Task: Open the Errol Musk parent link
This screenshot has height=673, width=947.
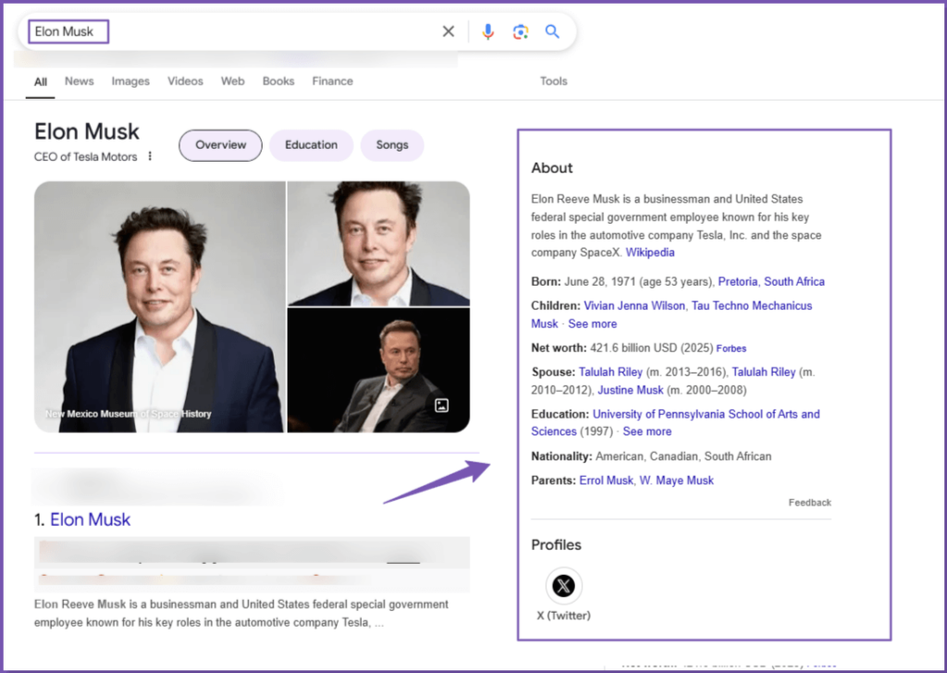Action: point(606,480)
